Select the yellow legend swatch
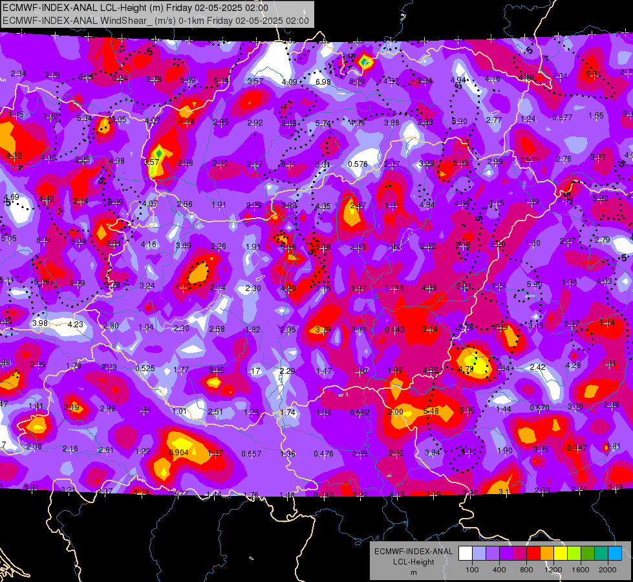 click(x=561, y=554)
